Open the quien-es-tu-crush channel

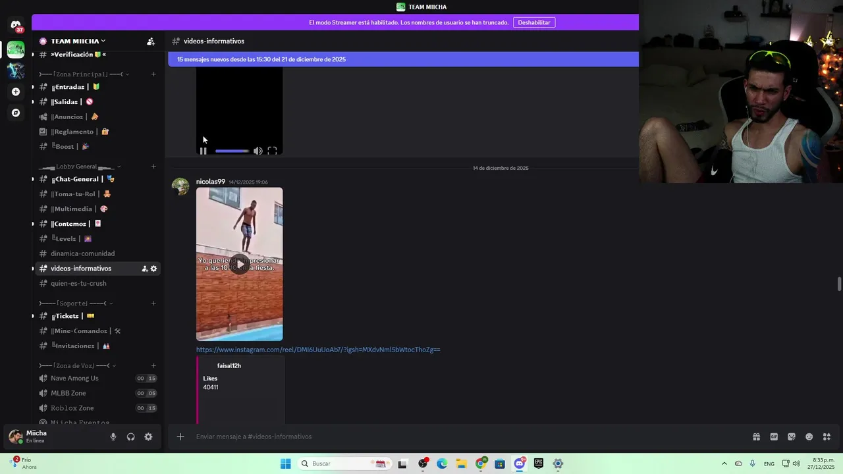(x=97, y=283)
